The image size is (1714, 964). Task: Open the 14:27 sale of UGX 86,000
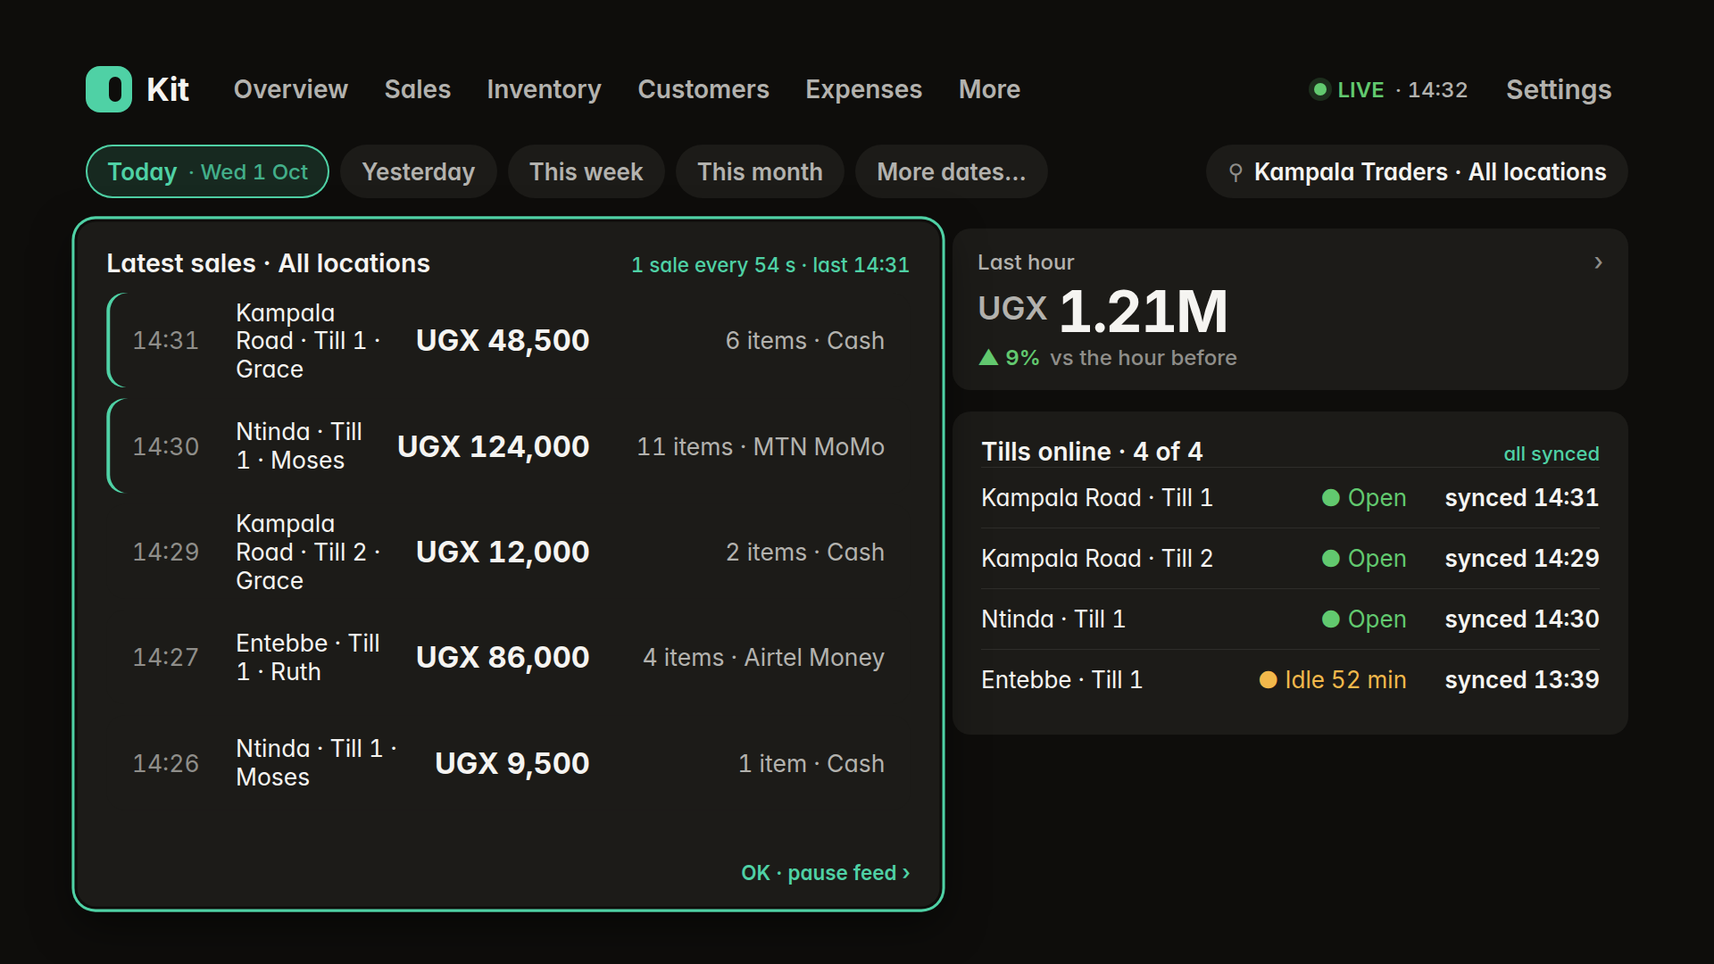coord(508,657)
